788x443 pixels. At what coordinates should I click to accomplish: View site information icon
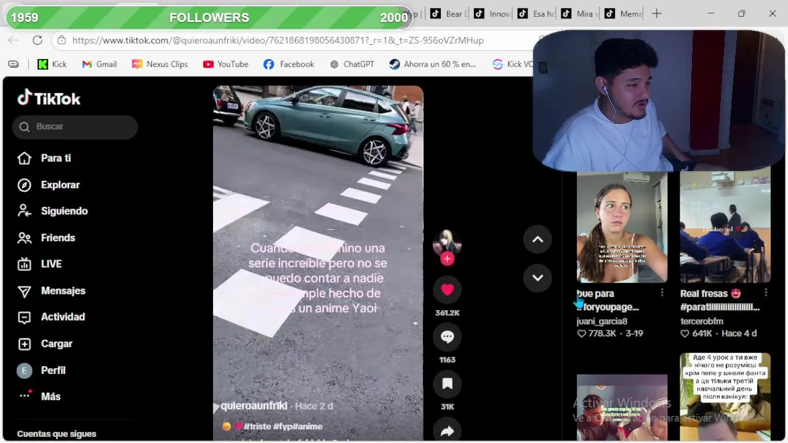pos(61,41)
